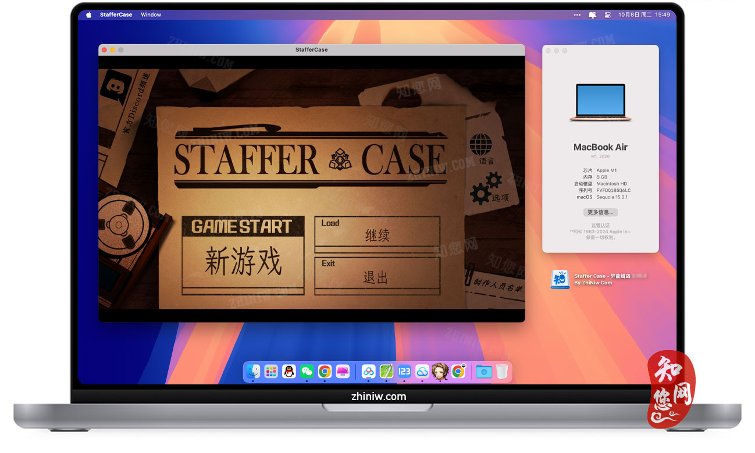Open the pink CleanMyMac icon in Dock
Screen dimensions: 755x453
point(343,371)
